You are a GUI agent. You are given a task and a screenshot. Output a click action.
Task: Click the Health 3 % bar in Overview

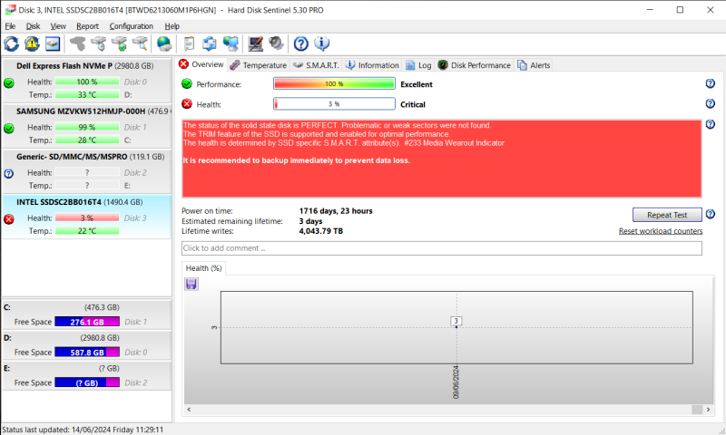tap(334, 104)
